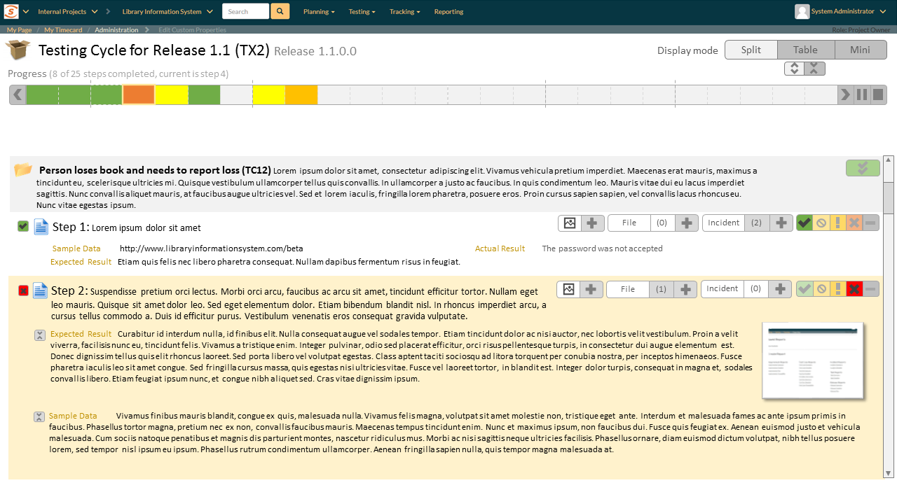Image resolution: width=897 pixels, height=504 pixels.
Task: Open the screenshot image icon for Step 1
Action: pyautogui.click(x=570, y=223)
